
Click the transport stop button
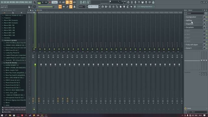[46, 2]
